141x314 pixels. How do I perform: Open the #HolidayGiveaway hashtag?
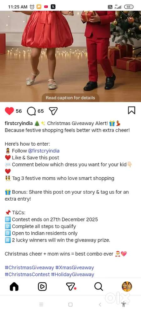[72, 274]
